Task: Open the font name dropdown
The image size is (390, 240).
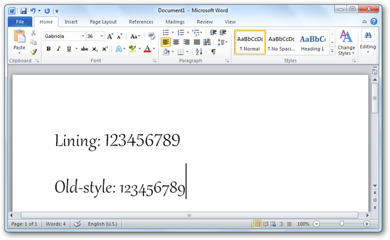Action: 83,36
